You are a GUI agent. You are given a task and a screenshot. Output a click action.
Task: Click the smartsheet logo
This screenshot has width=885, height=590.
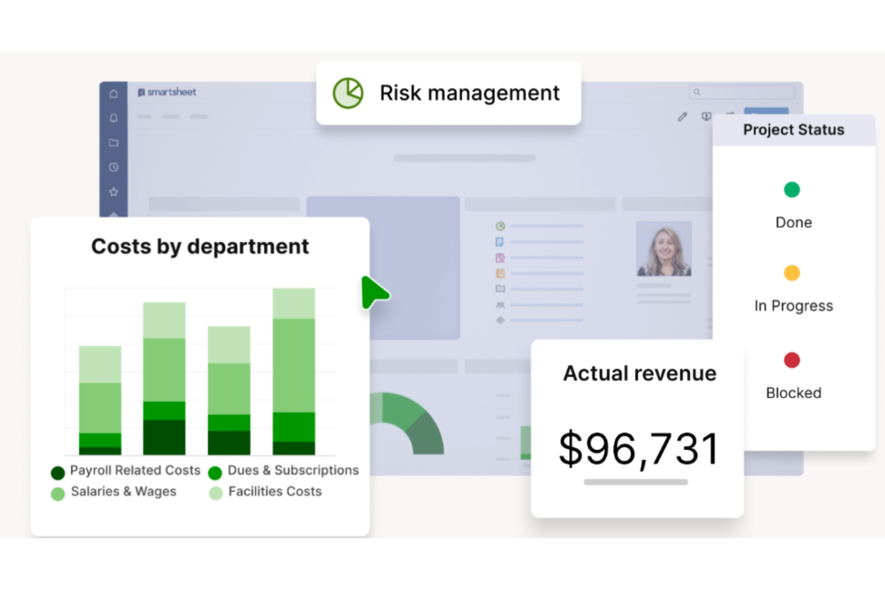(167, 93)
